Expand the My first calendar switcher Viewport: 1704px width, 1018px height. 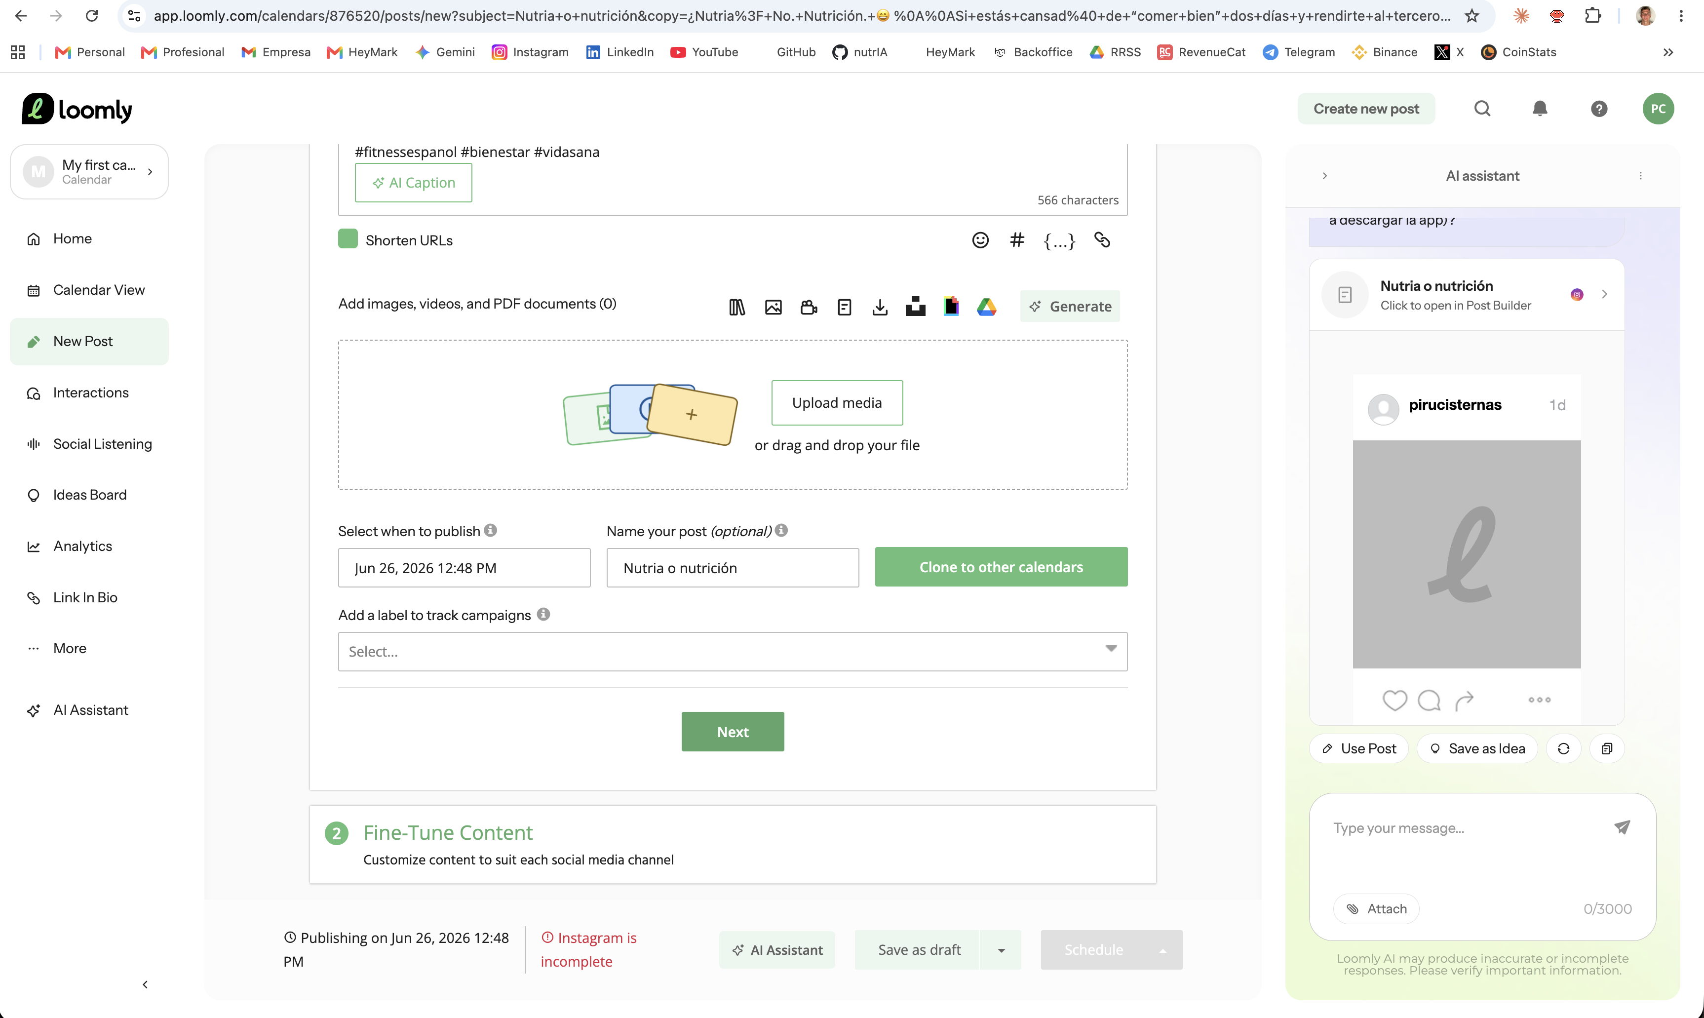coord(89,171)
